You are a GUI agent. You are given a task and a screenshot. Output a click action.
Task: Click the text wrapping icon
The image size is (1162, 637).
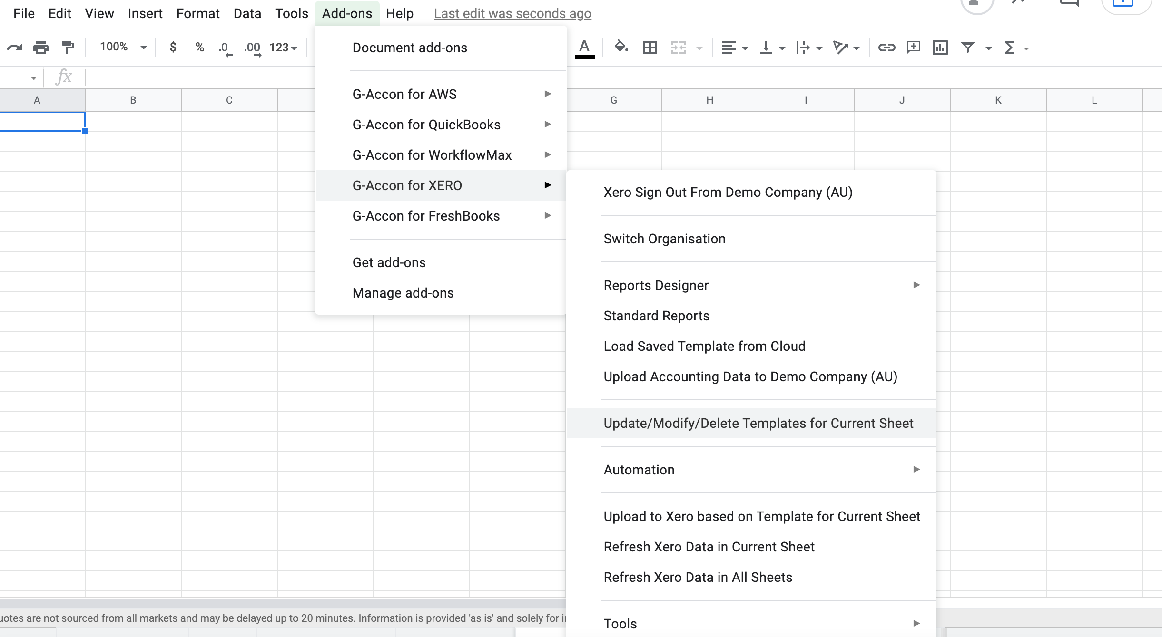[803, 48]
